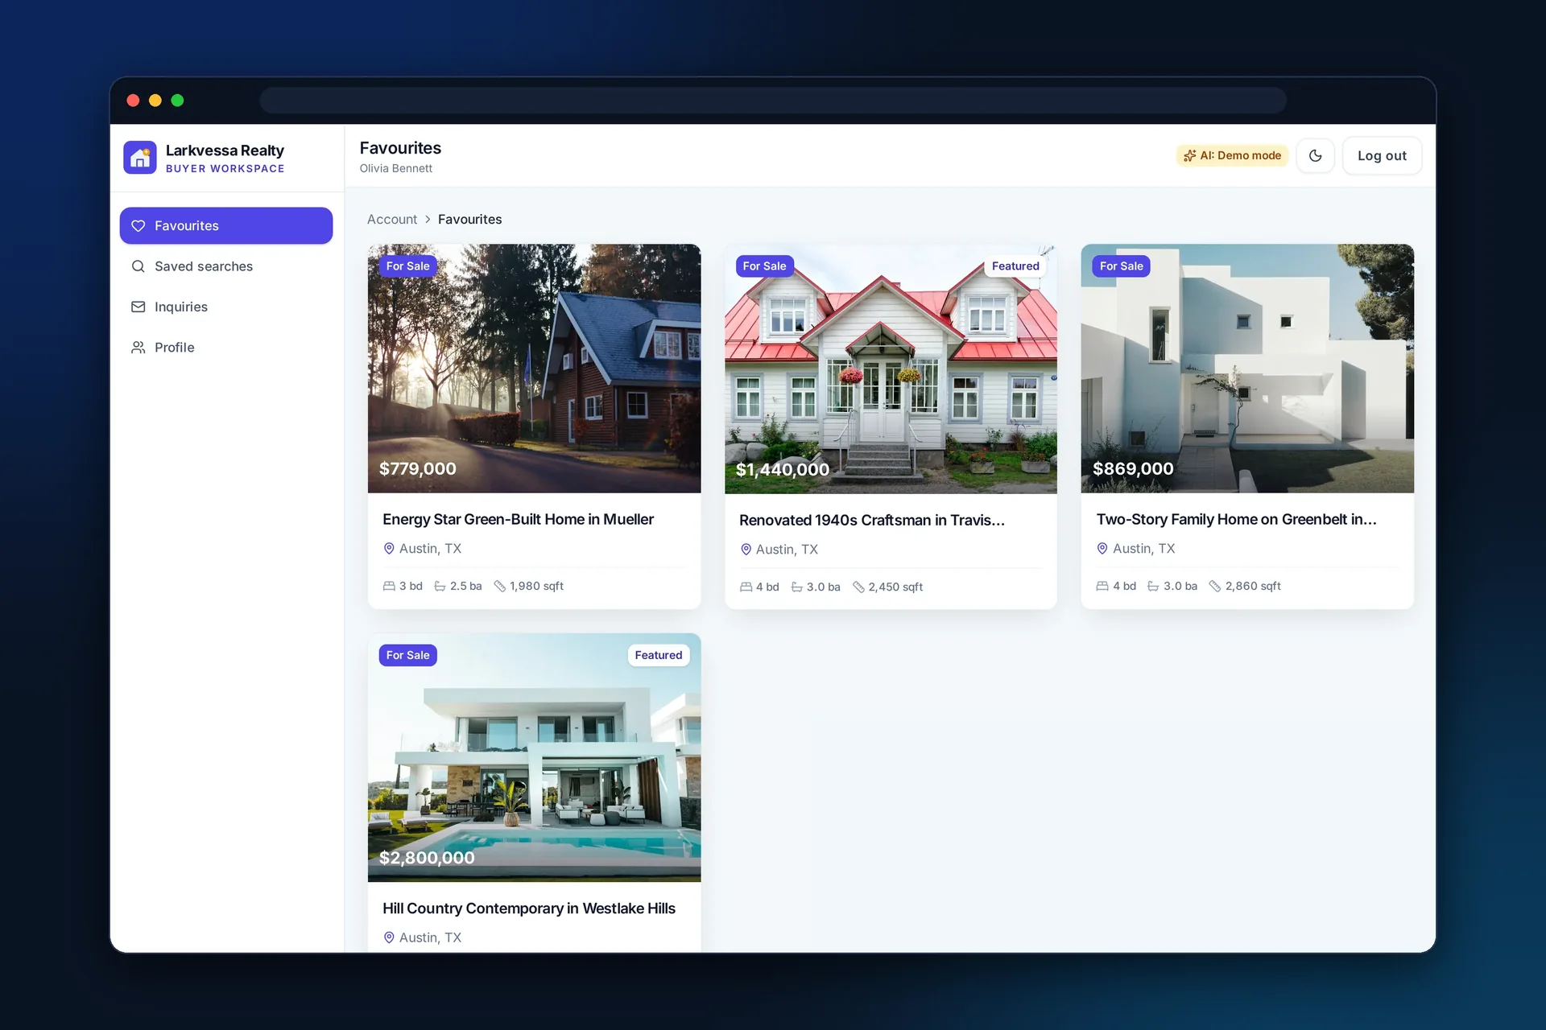1546x1030 pixels.
Task: Click the AI: Demo mode badge
Action: (x=1232, y=156)
